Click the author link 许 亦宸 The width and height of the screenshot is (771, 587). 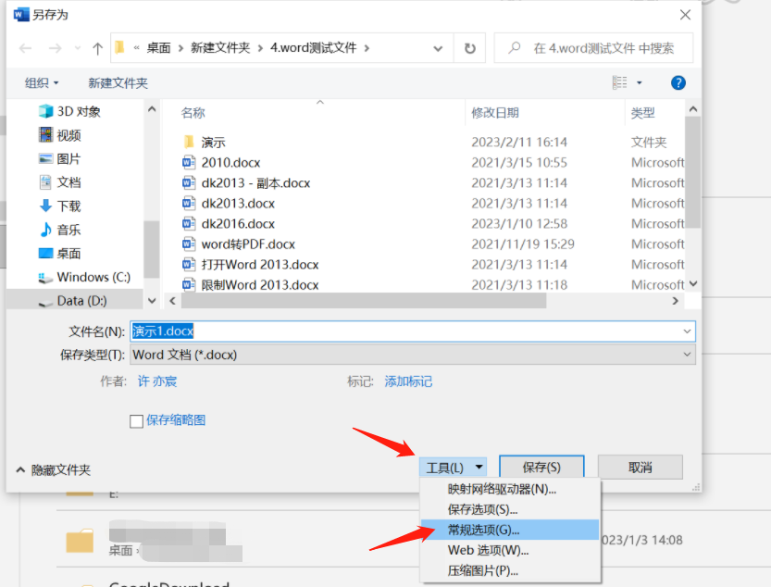pos(156,381)
